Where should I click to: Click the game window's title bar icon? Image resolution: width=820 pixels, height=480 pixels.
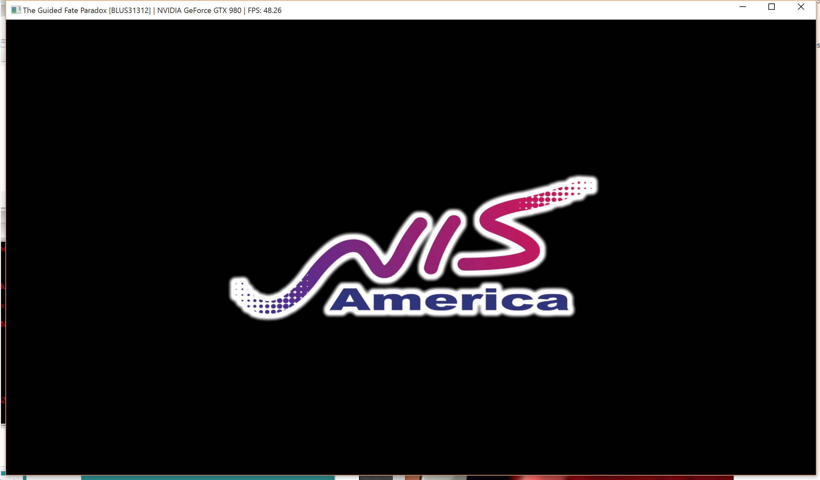point(16,10)
